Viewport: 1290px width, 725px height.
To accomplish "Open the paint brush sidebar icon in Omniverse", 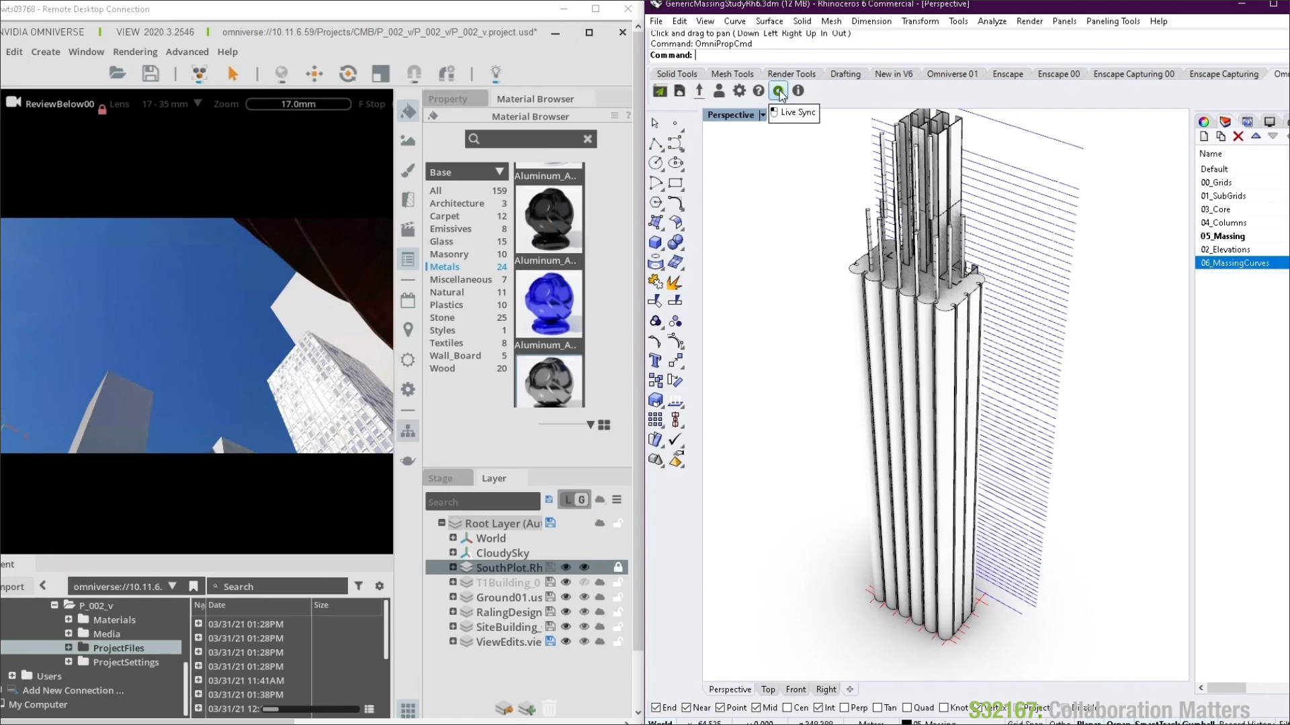I will point(408,171).
